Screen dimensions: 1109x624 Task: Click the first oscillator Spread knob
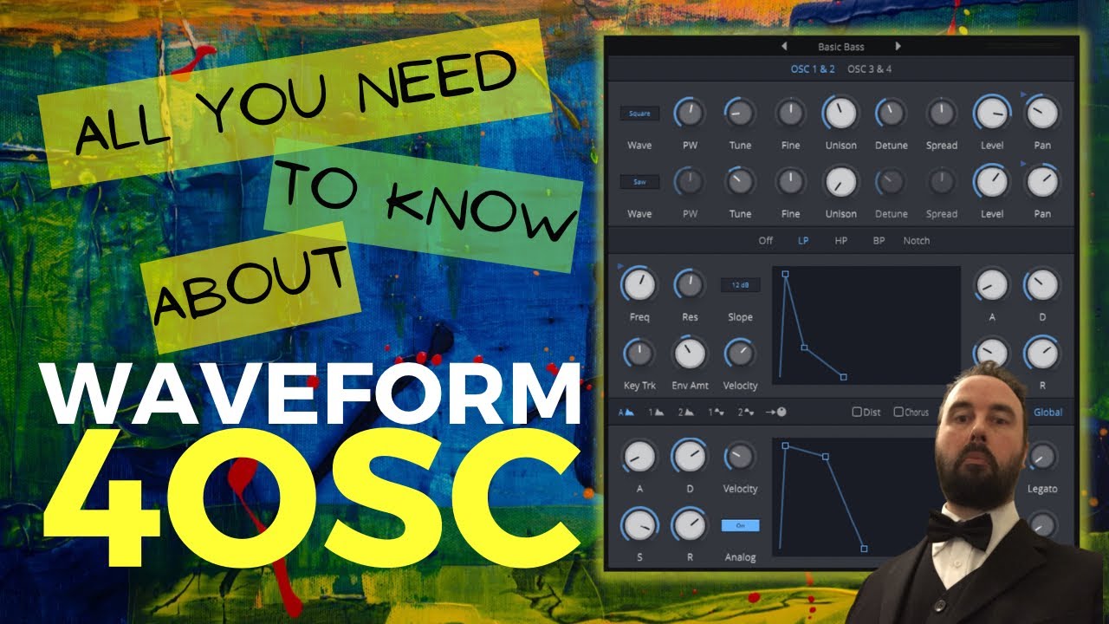941,113
